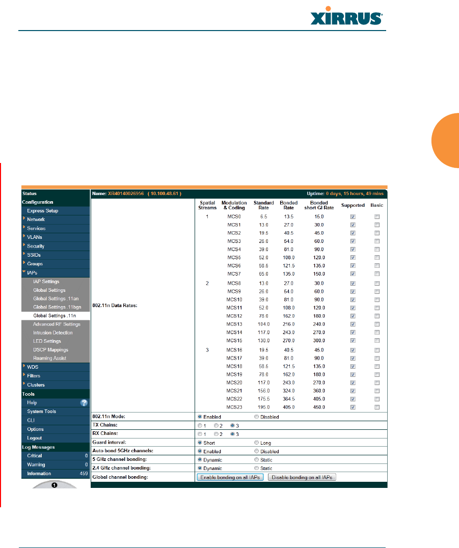Expand the Network menu arrow

(x=24, y=218)
